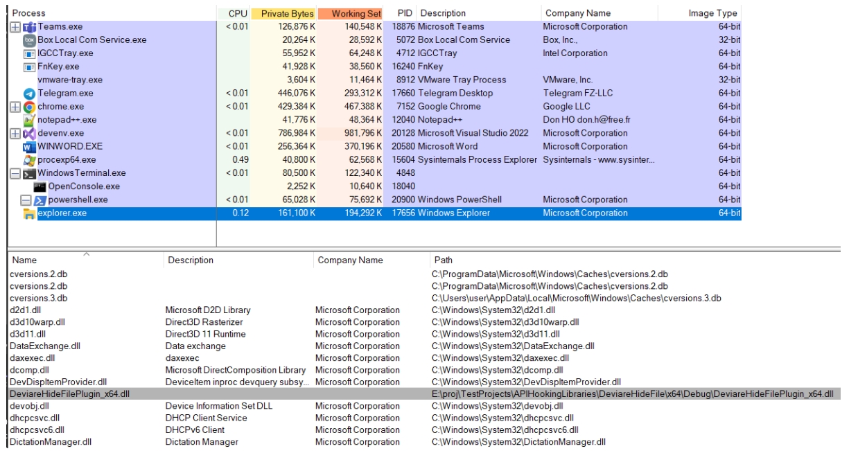The width and height of the screenshot is (858, 451).
Task: Sort by the CPU column header
Action: pyautogui.click(x=233, y=14)
